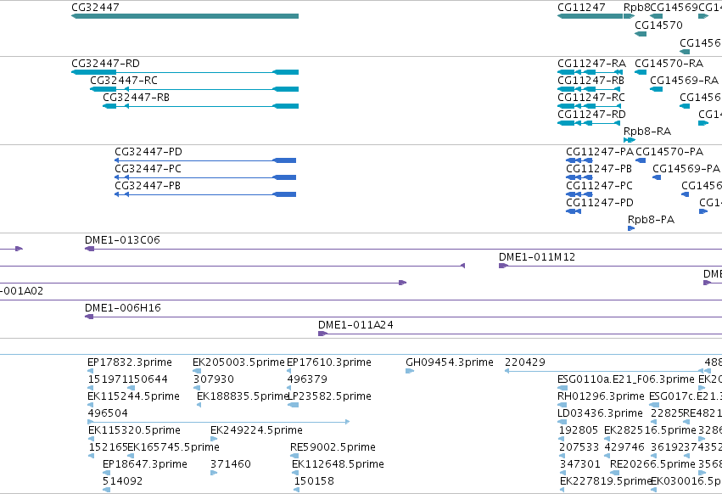Image resolution: width=722 pixels, height=494 pixels.
Task: Select the DME1-013C06 clone arrow
Action: coord(89,249)
